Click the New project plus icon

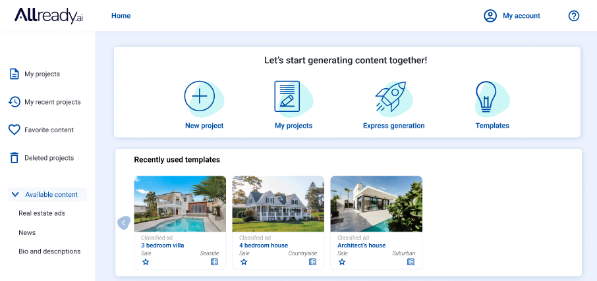point(200,96)
